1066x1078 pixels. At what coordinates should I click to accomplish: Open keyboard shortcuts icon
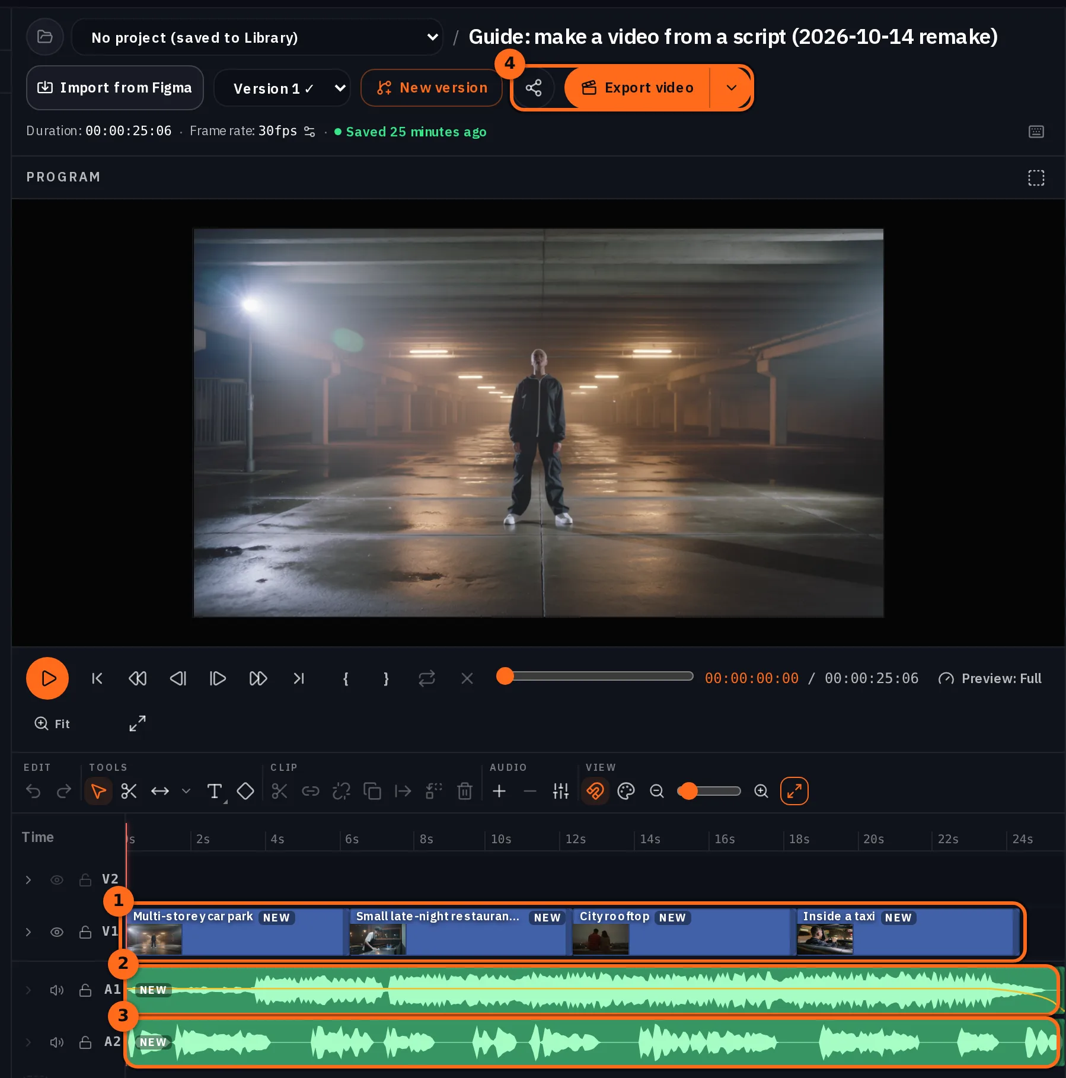click(x=1036, y=132)
